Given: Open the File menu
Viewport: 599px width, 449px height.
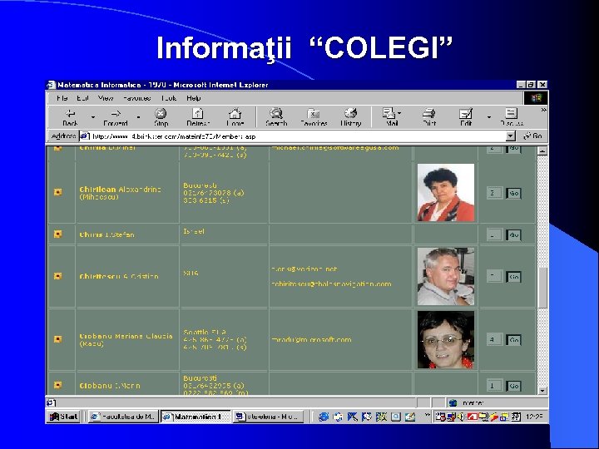Looking at the screenshot, I should (x=62, y=98).
